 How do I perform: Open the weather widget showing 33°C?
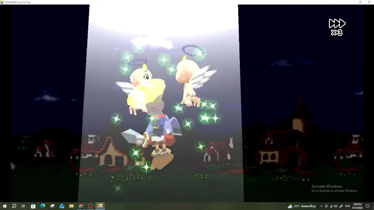302,206
